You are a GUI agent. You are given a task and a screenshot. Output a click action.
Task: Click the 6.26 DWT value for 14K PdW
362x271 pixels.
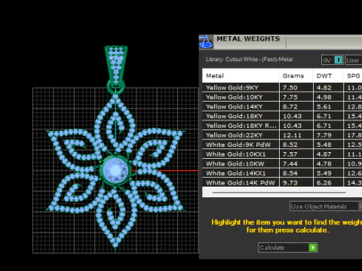[x=324, y=183]
